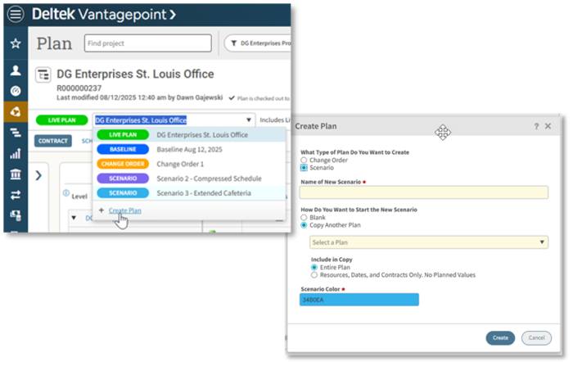Click the help question mark in Create Plan
This screenshot has height=366, width=573.
click(536, 126)
